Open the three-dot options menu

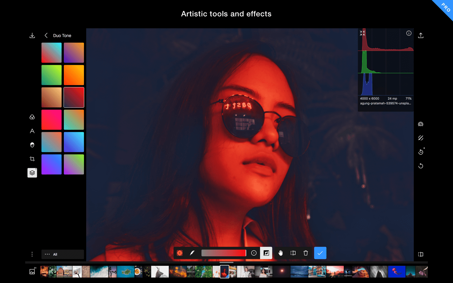pos(32,254)
